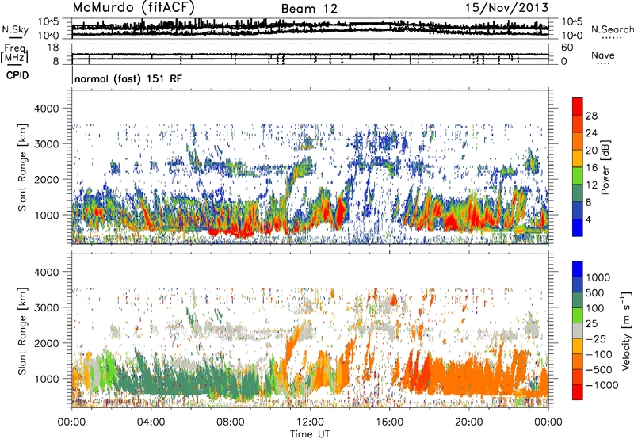Click the CPID label
The width and height of the screenshot is (634, 439).
click(17, 75)
